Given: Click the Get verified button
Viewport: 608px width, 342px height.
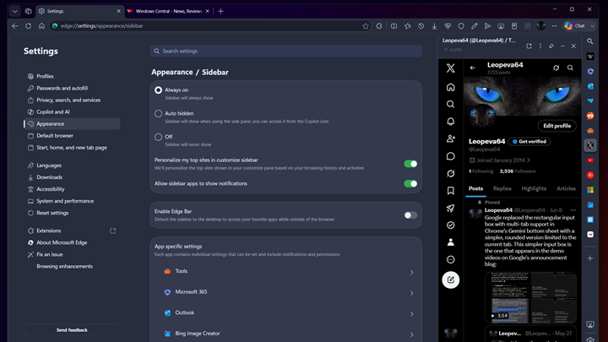Looking at the screenshot, I should point(529,142).
